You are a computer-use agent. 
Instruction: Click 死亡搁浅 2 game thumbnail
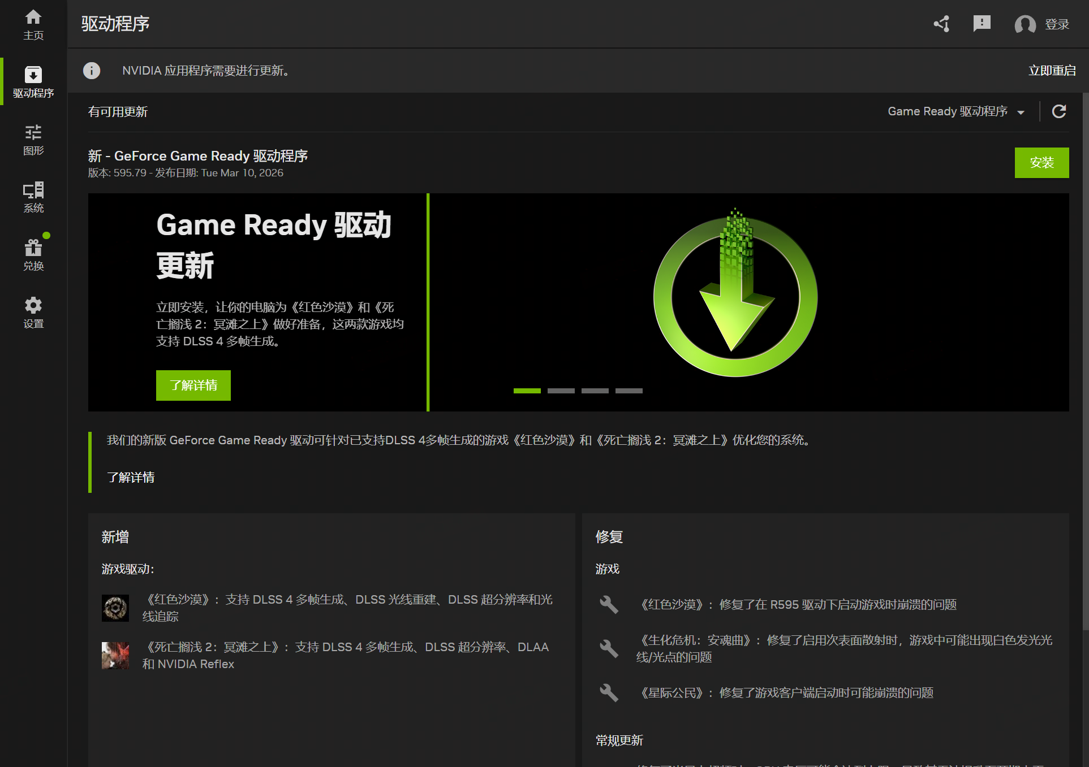pyautogui.click(x=115, y=656)
